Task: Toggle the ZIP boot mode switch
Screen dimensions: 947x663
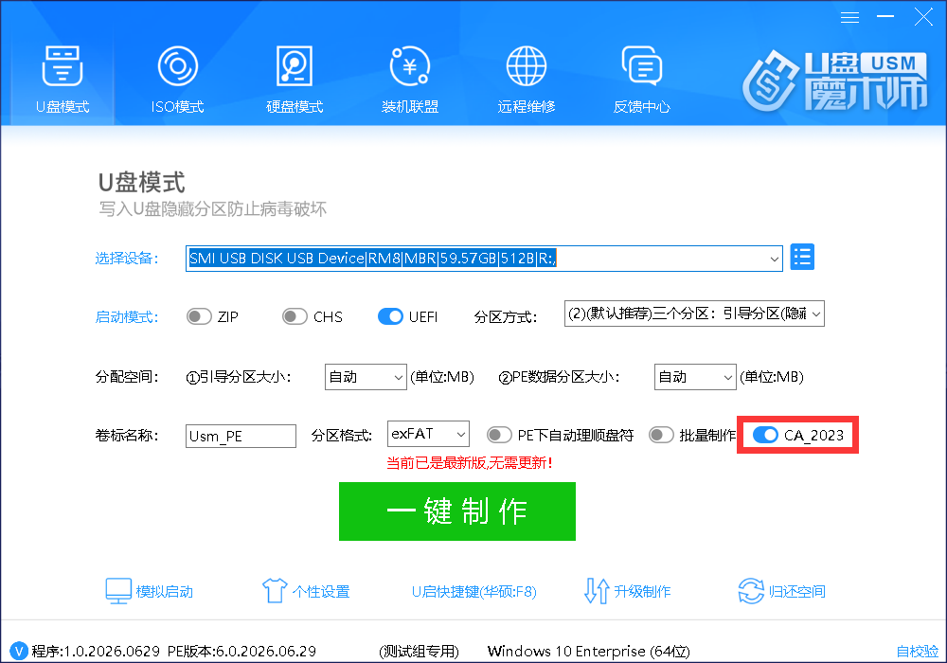Action: pyautogui.click(x=199, y=316)
